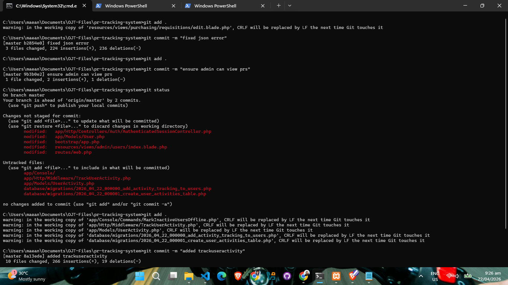Close the Terminal window
Screen dimensions: 508x285
[499, 6]
